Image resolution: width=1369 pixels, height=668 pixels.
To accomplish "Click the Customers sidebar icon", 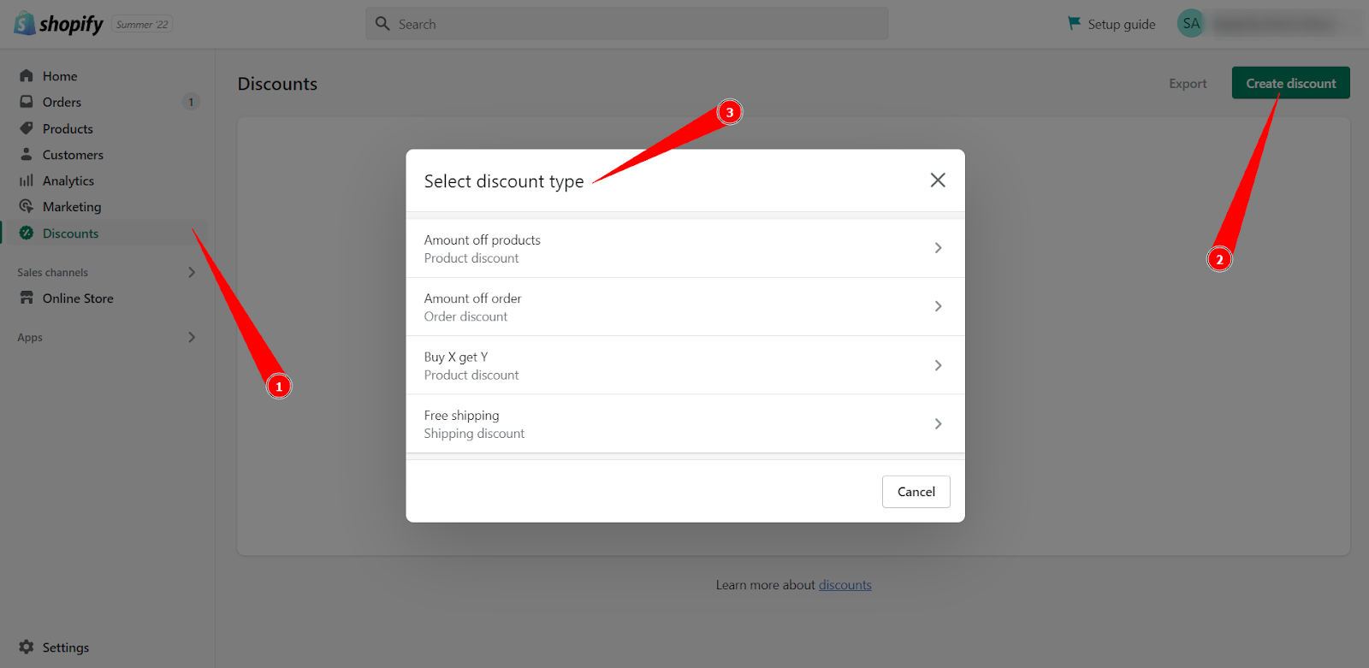I will tap(27, 154).
